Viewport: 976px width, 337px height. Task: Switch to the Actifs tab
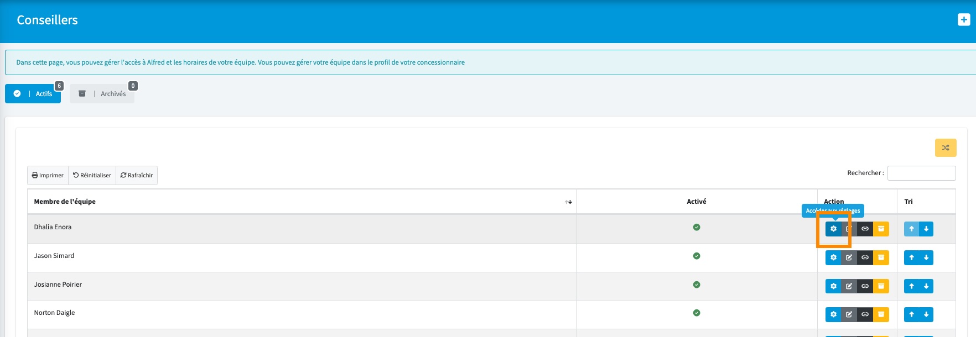pos(33,94)
